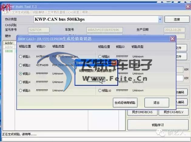Image resolution: width=191 pixels, height=142 pixels.
Task: Click the 生产日期 field 2012.10.26
Action: (x=174, y=30)
